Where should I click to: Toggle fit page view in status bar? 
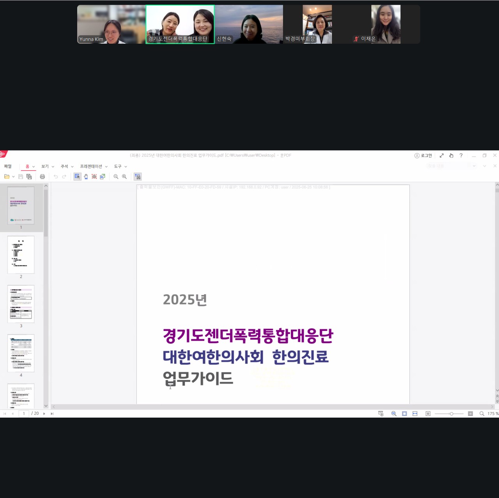404,414
